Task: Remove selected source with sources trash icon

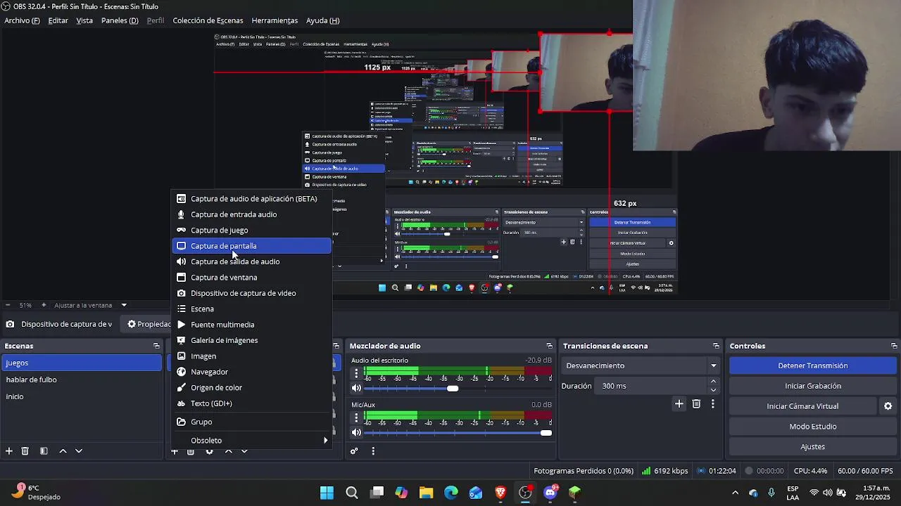Action: 190,451
